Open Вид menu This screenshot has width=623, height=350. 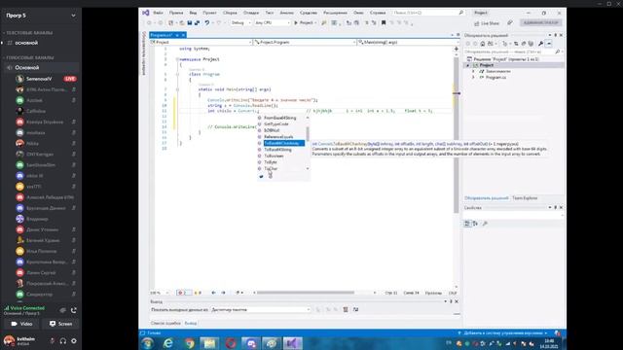tap(193, 13)
